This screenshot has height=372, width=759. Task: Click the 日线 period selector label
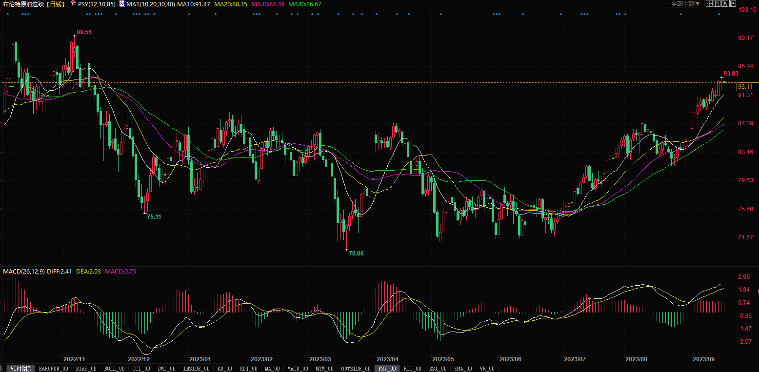coord(56,4)
